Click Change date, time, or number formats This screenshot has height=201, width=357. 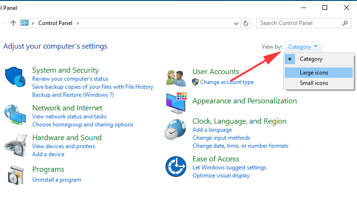[x=241, y=146]
